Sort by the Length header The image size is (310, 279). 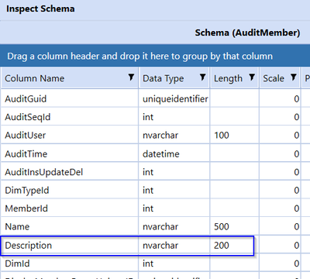(228, 78)
